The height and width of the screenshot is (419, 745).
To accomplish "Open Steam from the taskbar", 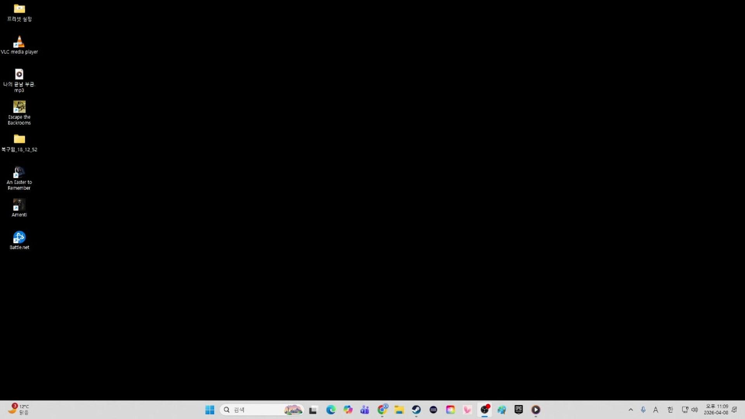I will point(416,410).
